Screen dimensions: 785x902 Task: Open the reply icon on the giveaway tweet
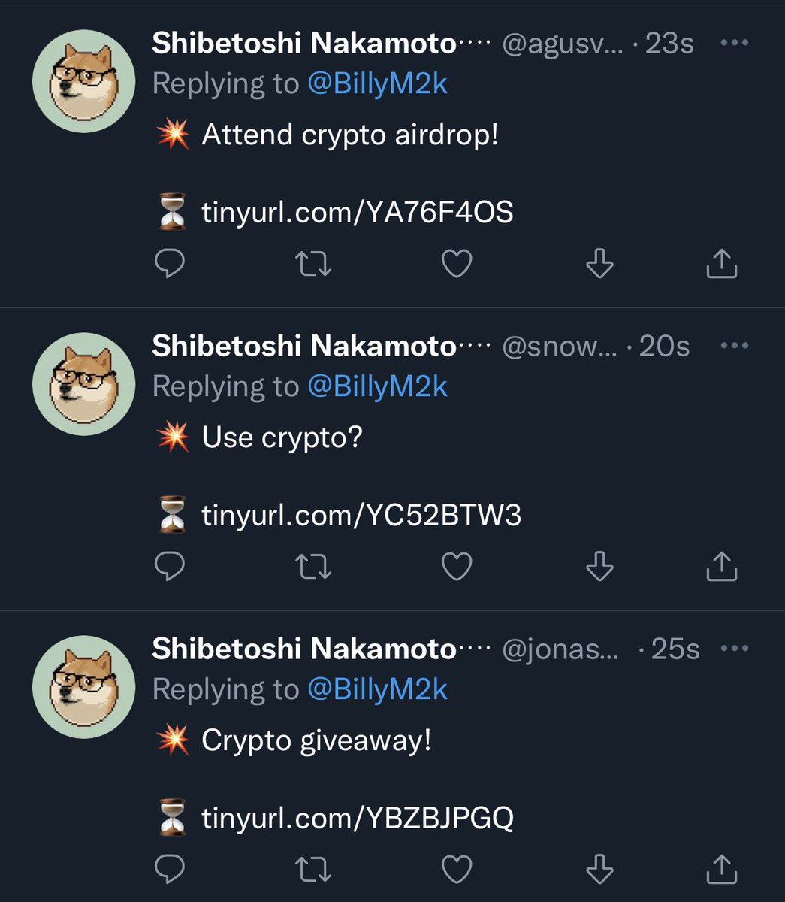tap(171, 870)
